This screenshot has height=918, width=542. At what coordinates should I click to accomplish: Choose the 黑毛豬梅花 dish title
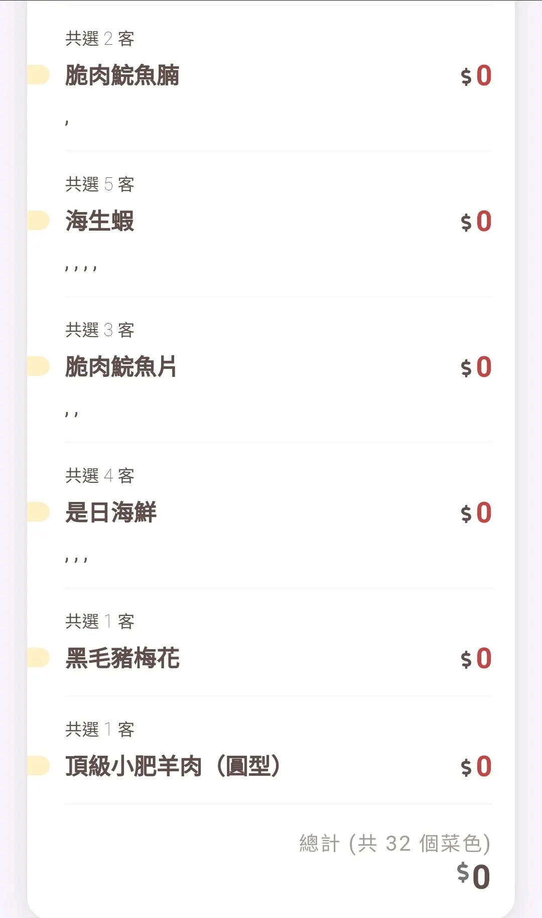(x=122, y=658)
